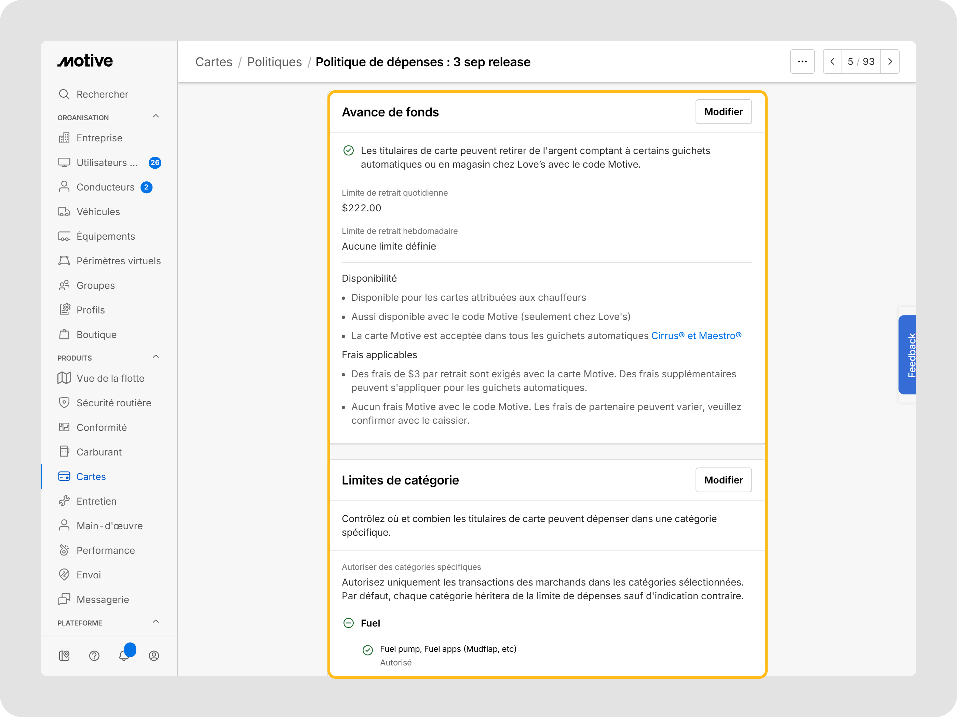The width and height of the screenshot is (957, 717).
Task: Open the Feedback side tab
Action: coord(907,355)
